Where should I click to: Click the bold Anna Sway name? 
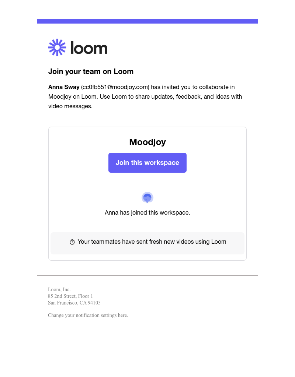tap(64, 87)
